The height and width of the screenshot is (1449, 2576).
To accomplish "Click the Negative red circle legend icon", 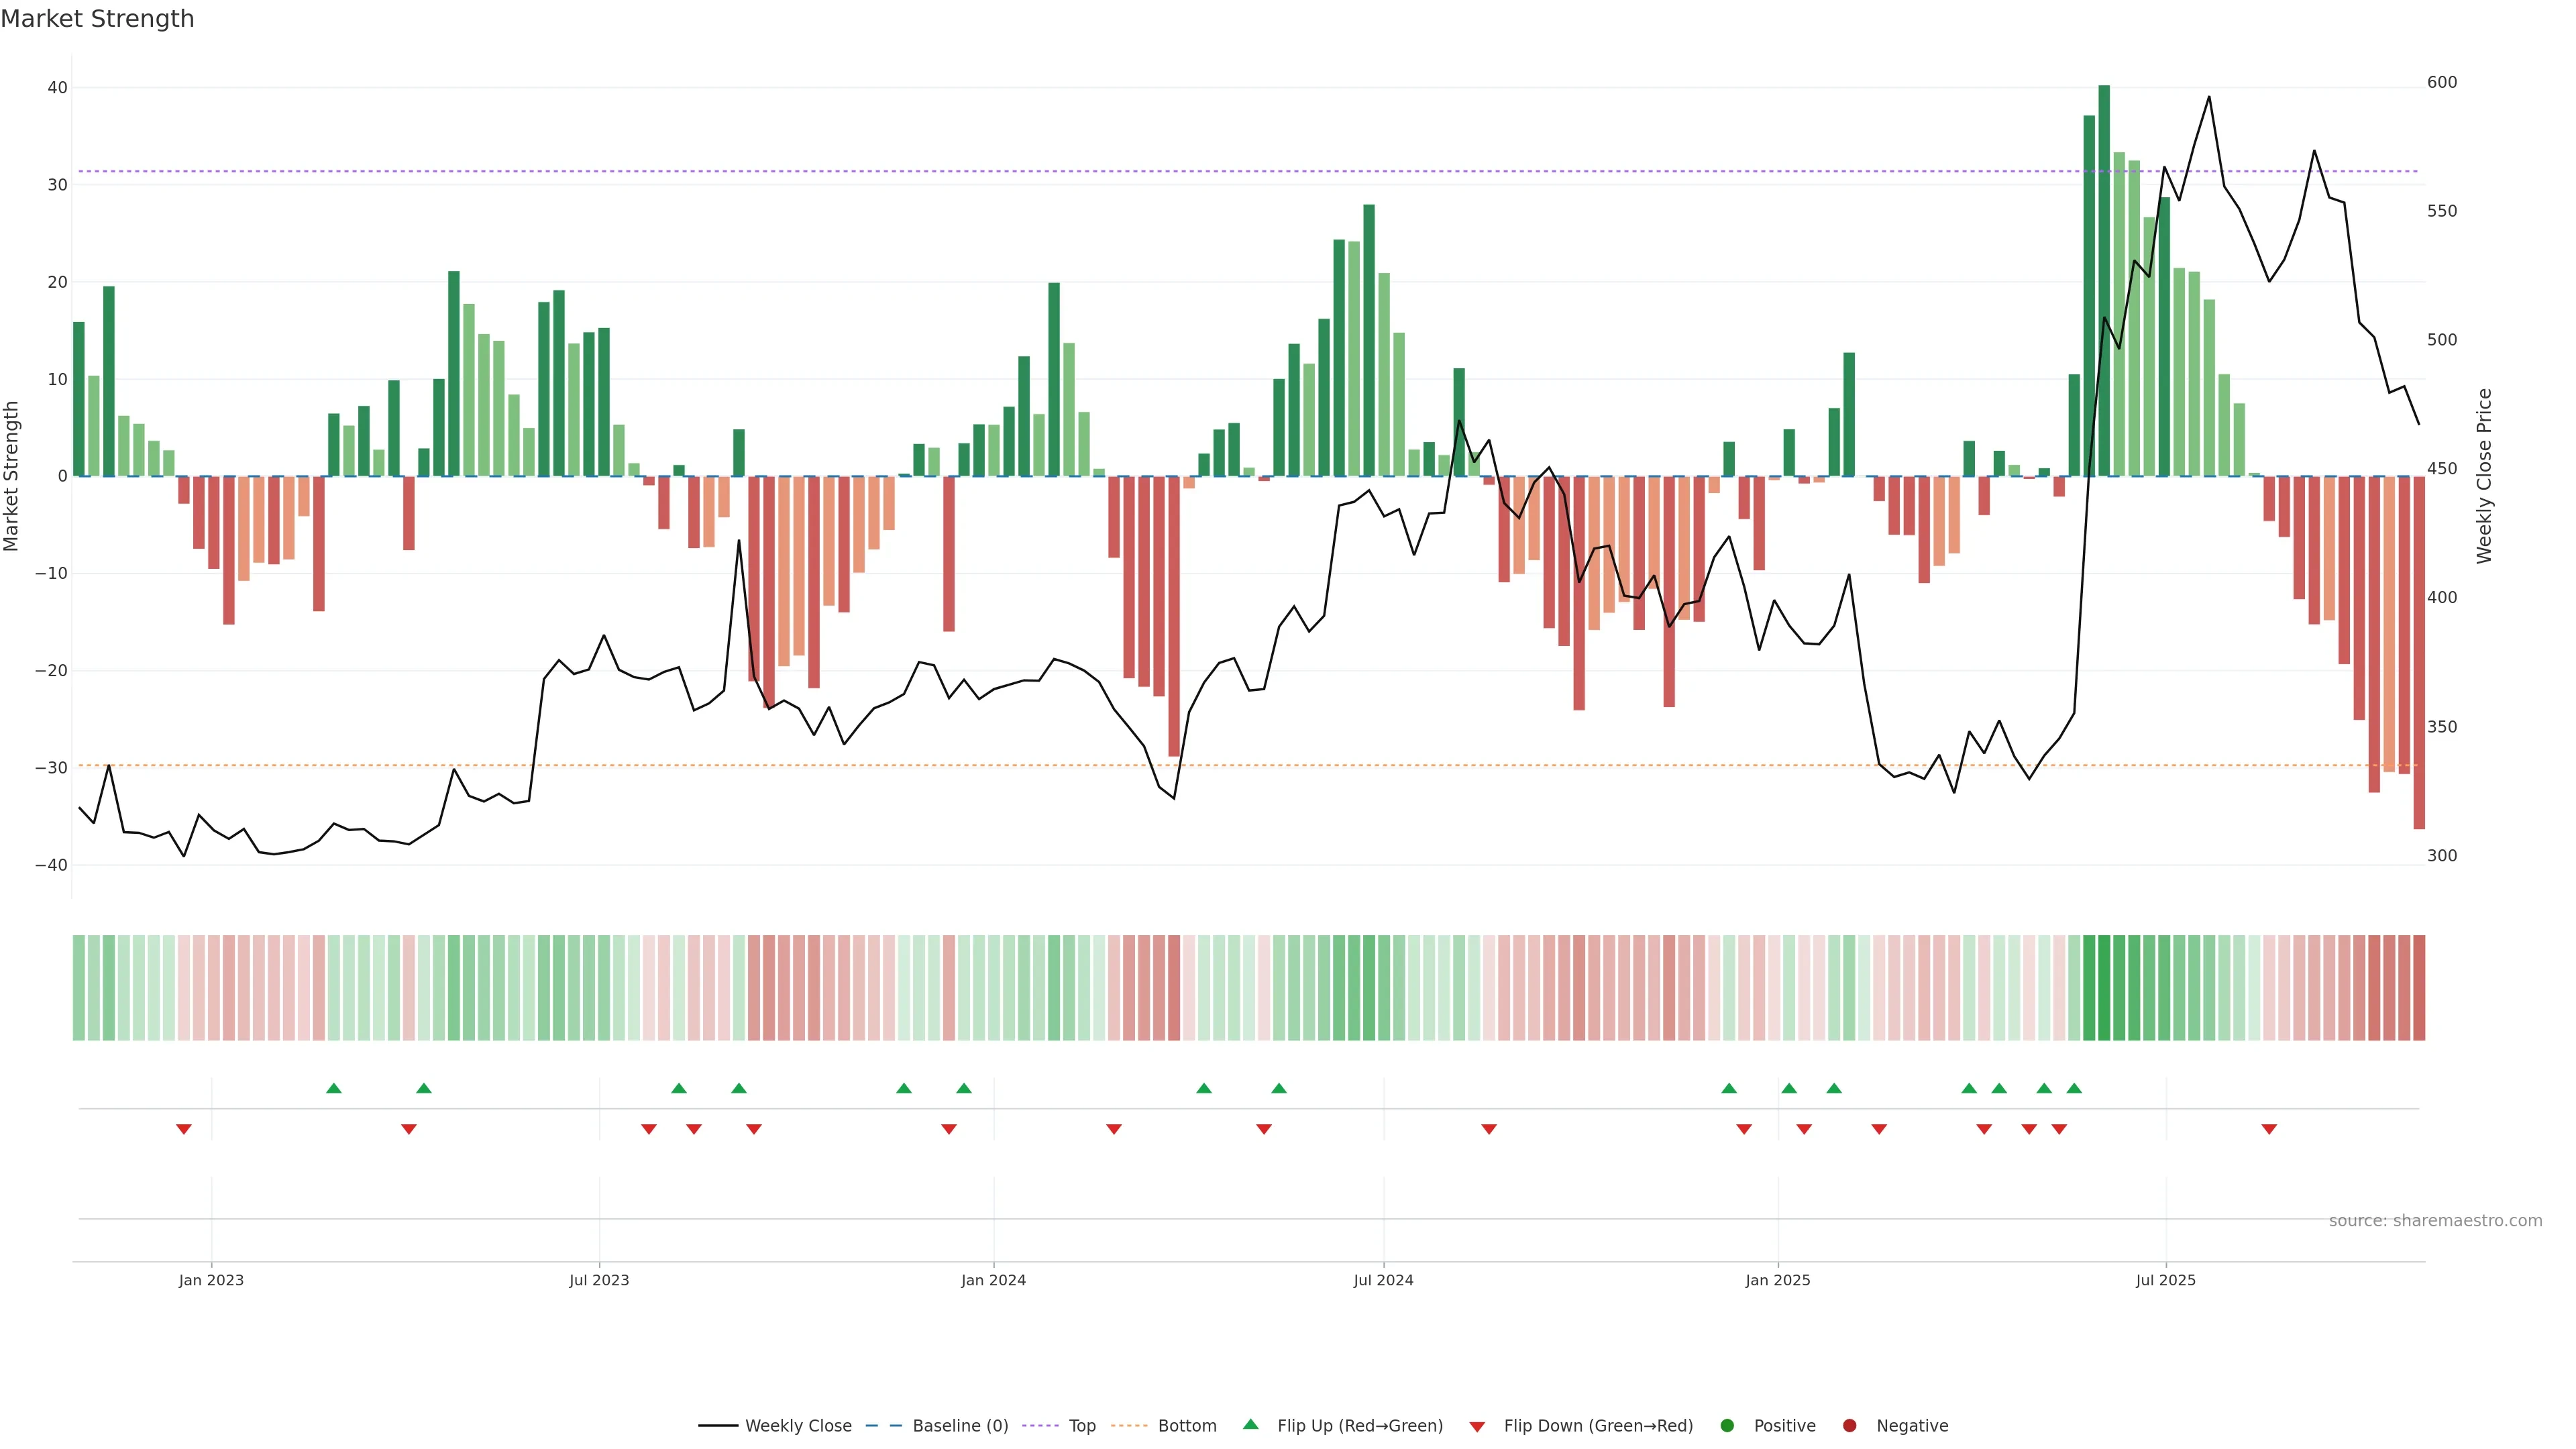I will click(1849, 1426).
